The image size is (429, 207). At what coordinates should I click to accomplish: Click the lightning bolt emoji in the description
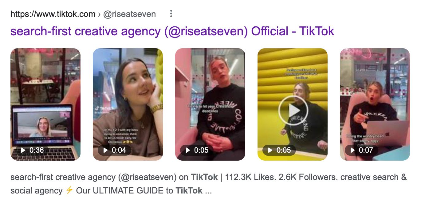(x=69, y=190)
